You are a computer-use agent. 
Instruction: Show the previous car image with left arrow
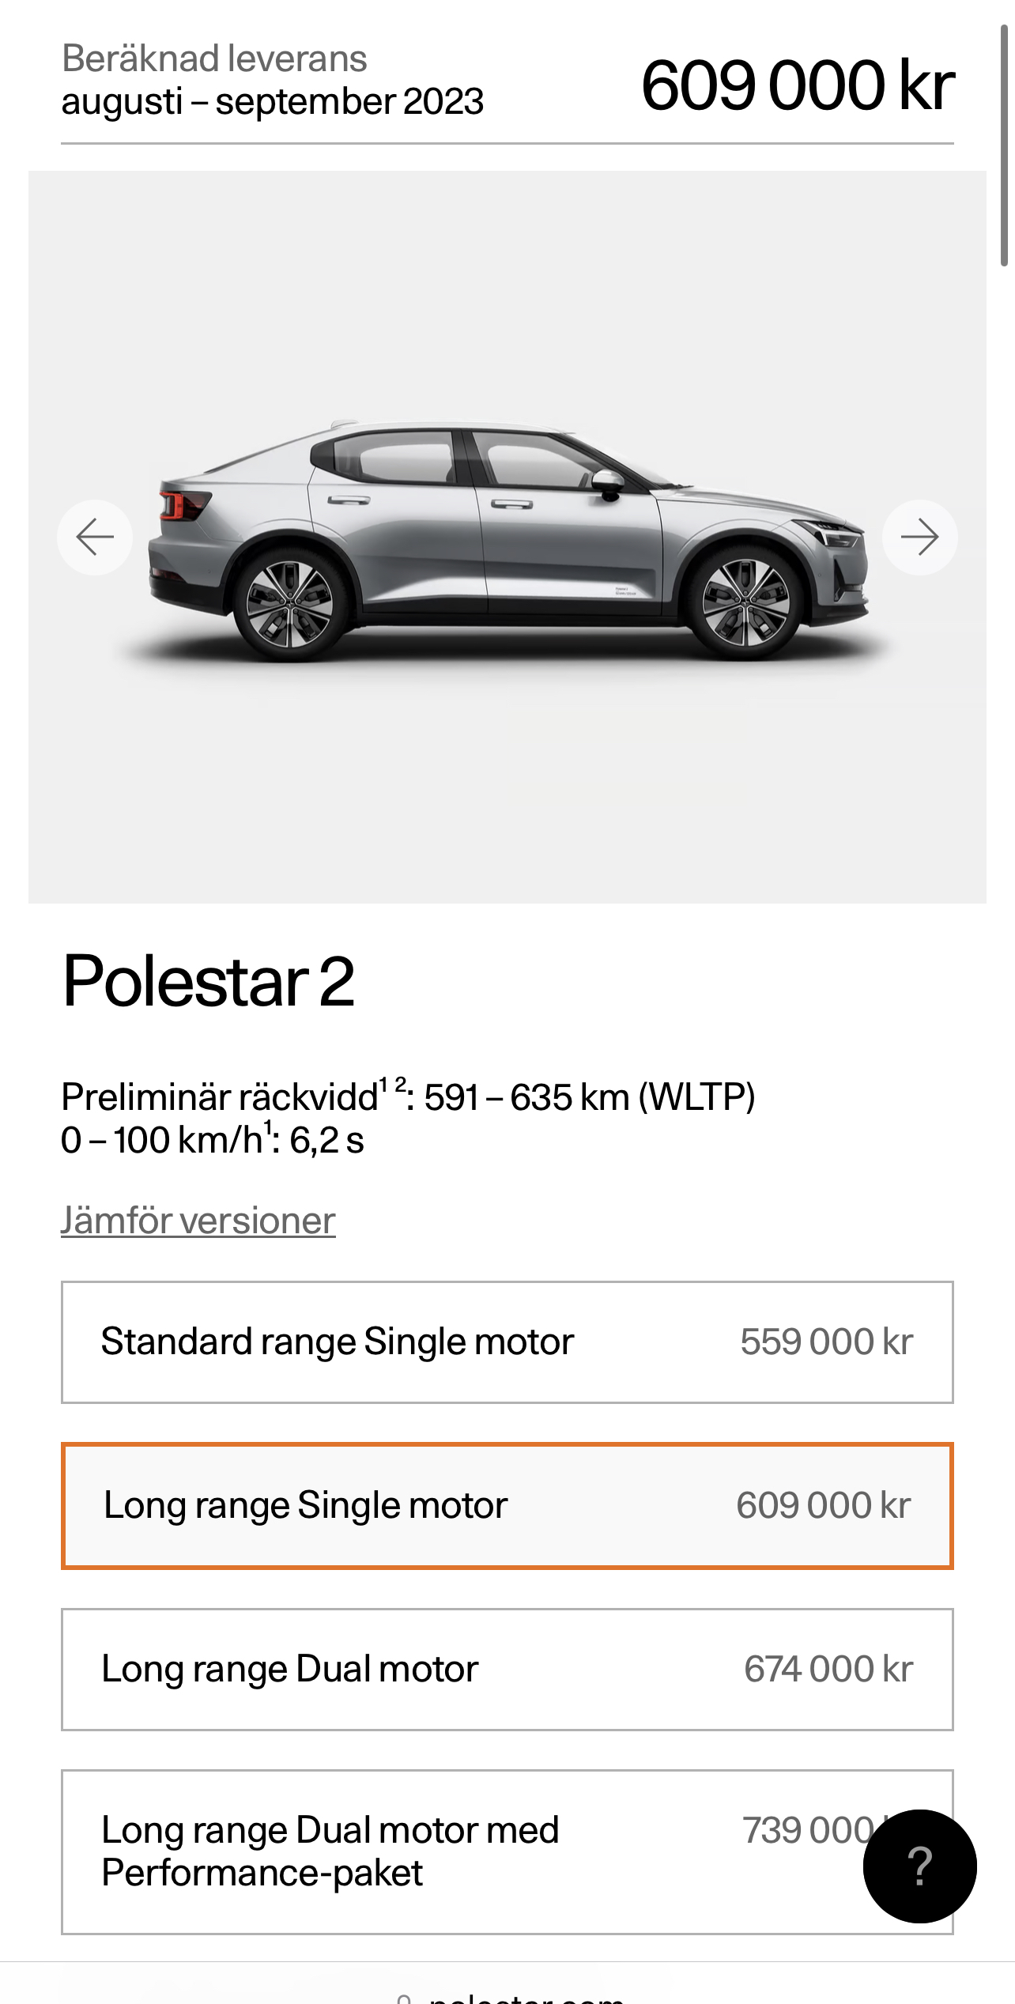click(x=95, y=538)
